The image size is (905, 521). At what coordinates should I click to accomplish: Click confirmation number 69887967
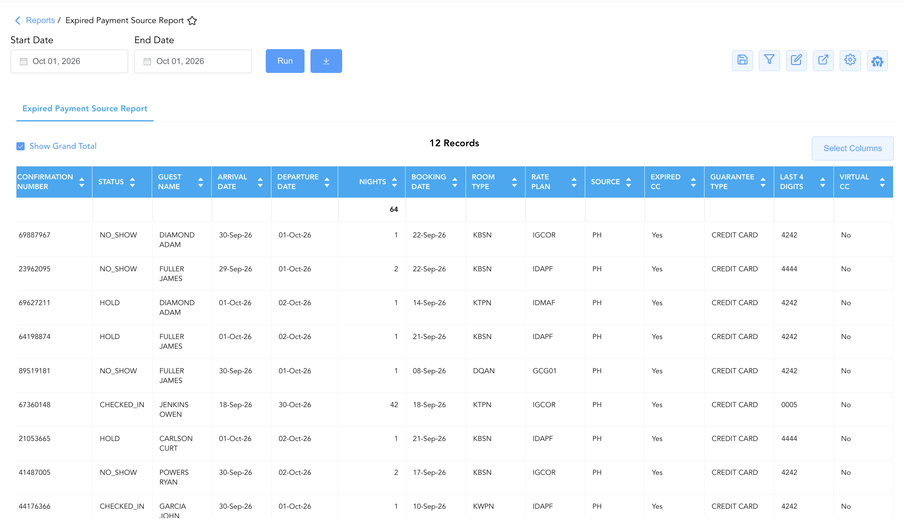pyautogui.click(x=34, y=235)
